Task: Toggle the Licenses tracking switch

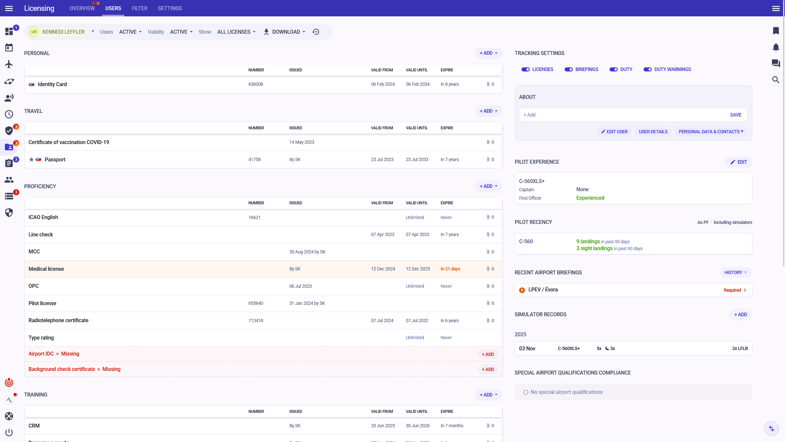Action: click(x=525, y=69)
